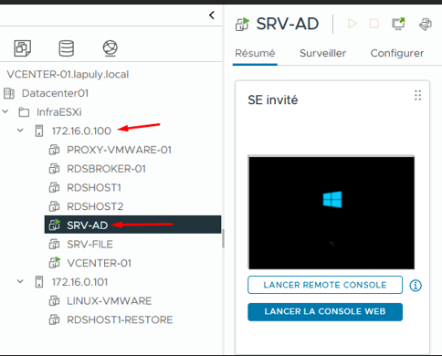Click the info icon next to Remote Console
The height and width of the screenshot is (356, 442).
[416, 286]
